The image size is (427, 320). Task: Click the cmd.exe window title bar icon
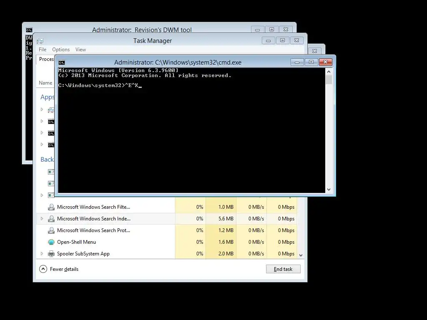point(62,62)
